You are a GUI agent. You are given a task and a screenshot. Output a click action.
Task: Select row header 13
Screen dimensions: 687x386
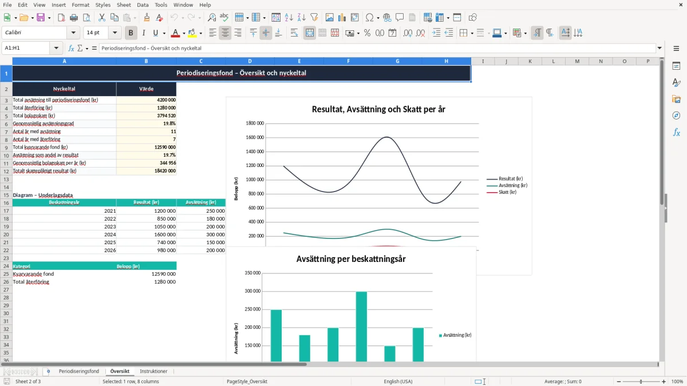(6, 179)
